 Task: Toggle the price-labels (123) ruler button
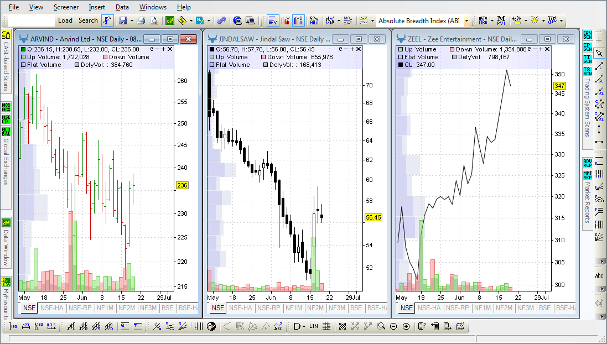13,326
